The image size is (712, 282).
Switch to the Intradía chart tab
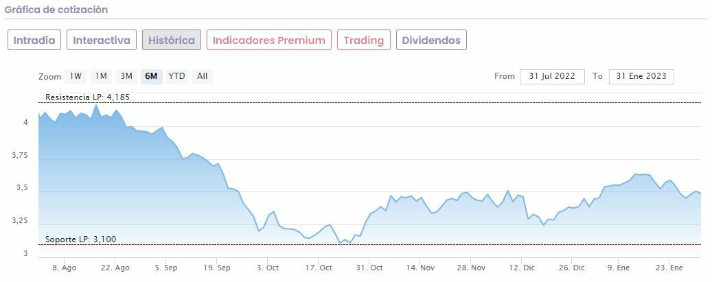(x=35, y=40)
